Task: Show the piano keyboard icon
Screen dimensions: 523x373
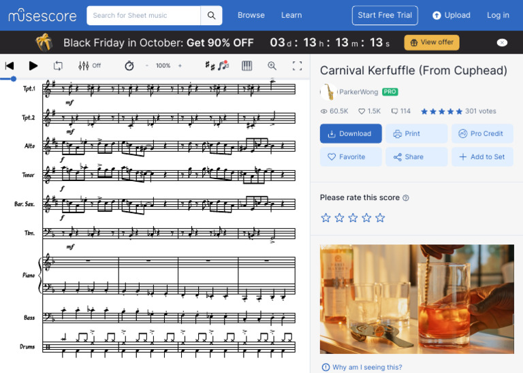Action: [247, 66]
